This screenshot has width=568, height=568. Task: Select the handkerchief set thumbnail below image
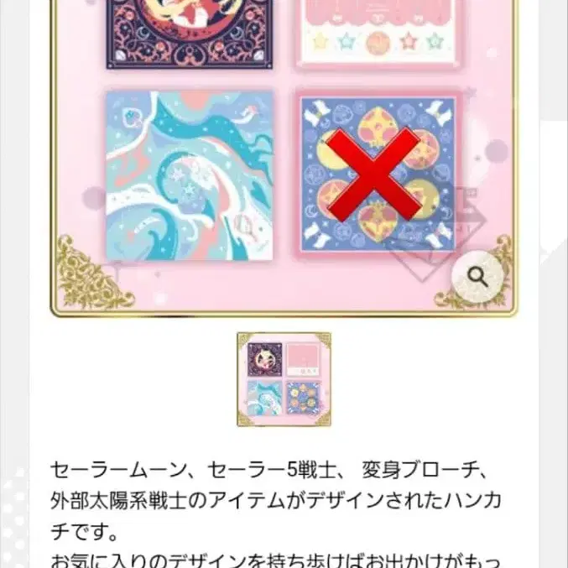tap(284, 379)
